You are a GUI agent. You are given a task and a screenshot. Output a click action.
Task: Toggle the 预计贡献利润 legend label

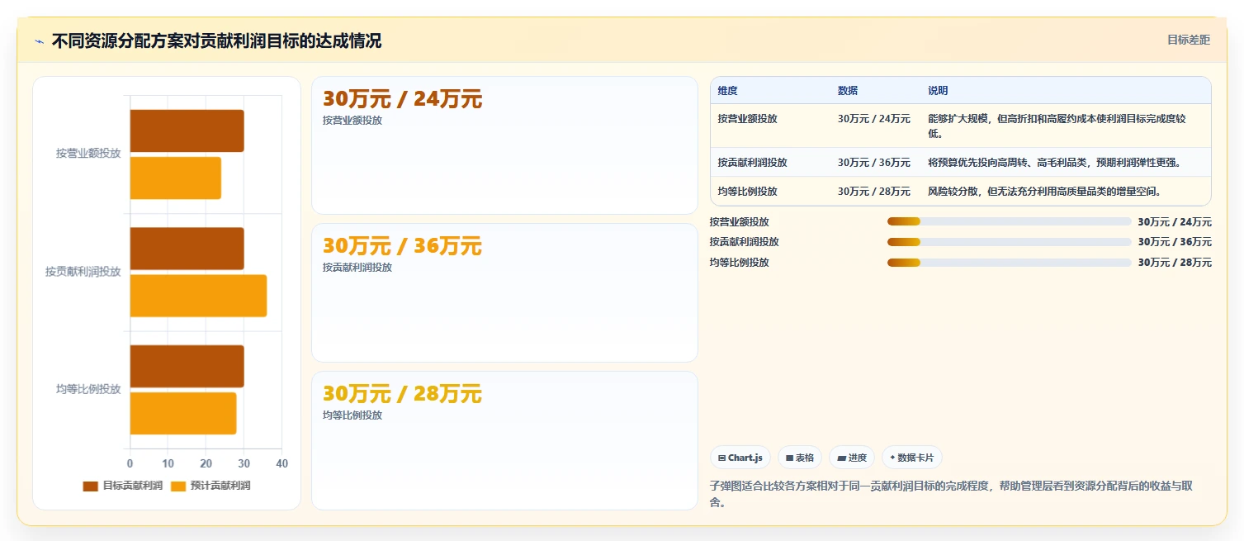coord(220,486)
